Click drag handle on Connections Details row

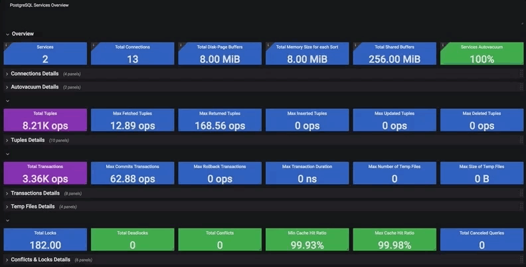tap(521, 74)
